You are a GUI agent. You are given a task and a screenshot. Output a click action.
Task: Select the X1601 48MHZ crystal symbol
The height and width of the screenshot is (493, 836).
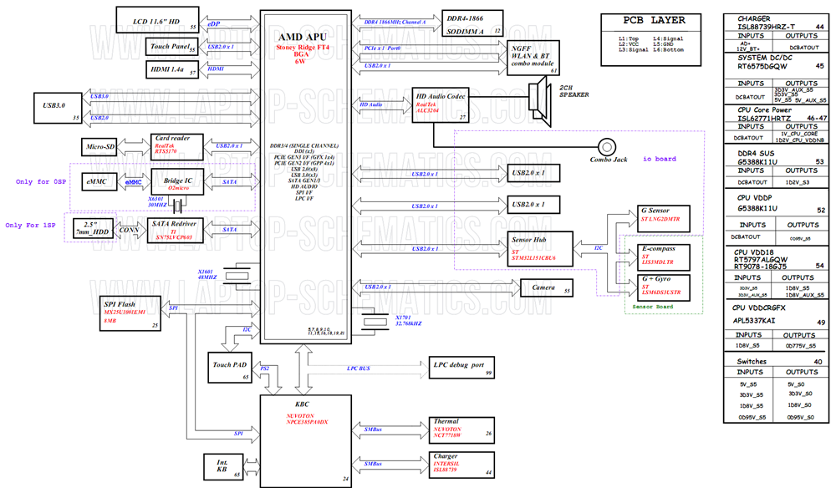click(x=236, y=275)
